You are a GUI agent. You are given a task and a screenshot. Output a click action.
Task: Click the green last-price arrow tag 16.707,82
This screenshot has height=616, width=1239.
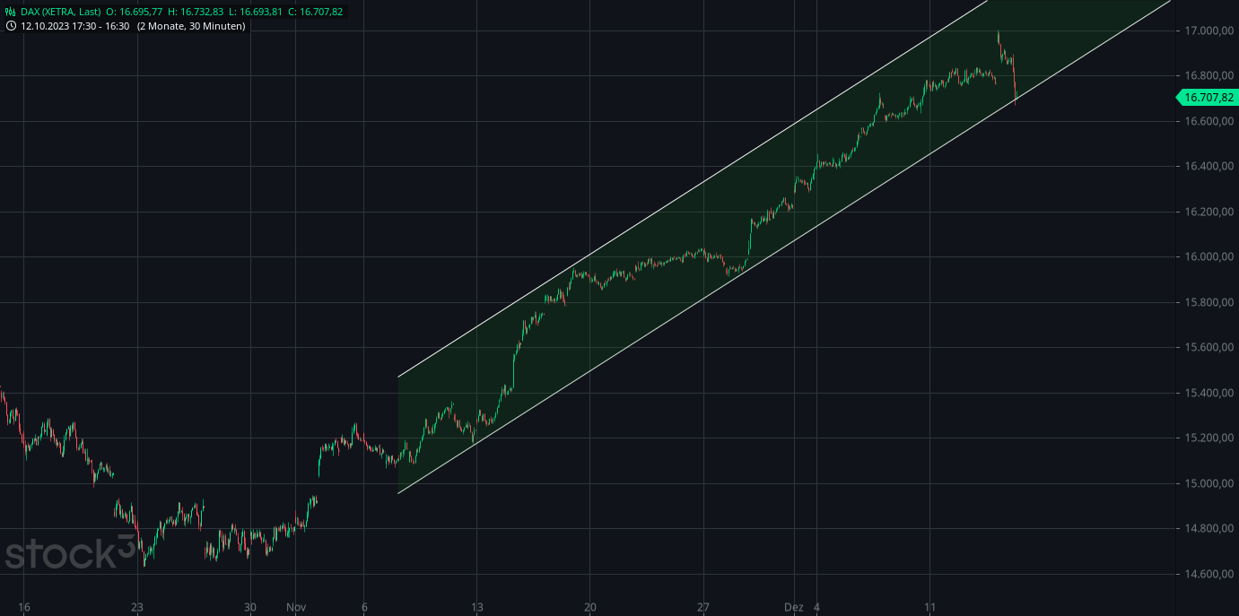[1207, 98]
